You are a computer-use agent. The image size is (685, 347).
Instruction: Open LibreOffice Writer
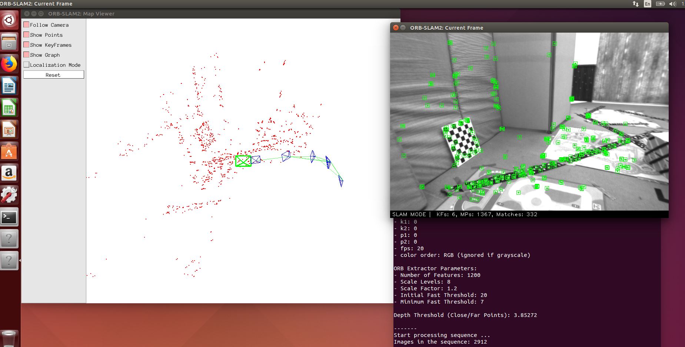coord(9,86)
